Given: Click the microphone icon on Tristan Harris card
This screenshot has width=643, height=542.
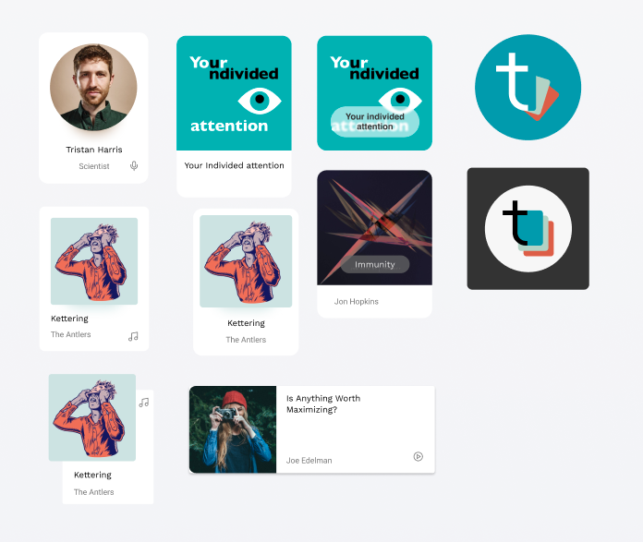Looking at the screenshot, I should click(x=134, y=165).
